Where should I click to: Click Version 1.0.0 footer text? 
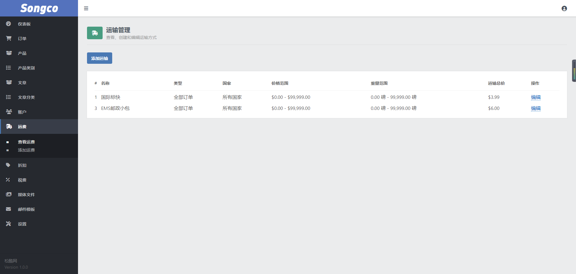point(16,267)
